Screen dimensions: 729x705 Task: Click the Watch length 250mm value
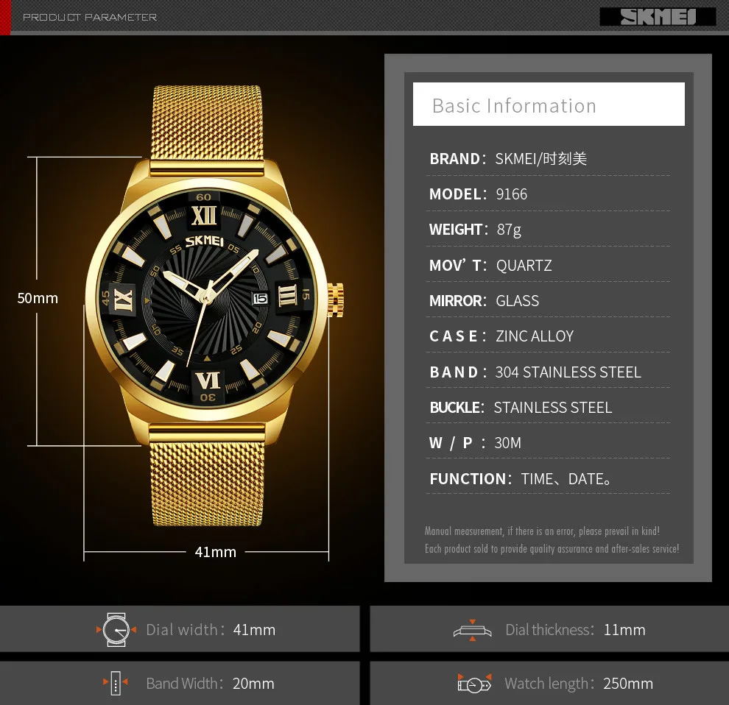tap(628, 684)
